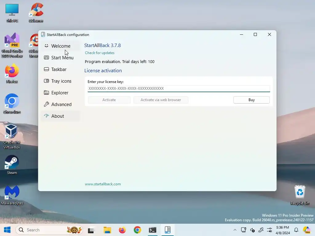Open the notifications bell icon

[x=296, y=230]
